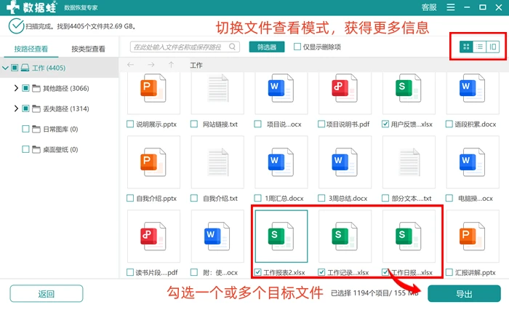
Task: Collapse the 工作 (4405) drive node
Action: (x=5, y=68)
